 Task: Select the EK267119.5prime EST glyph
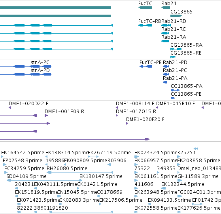click(x=93, y=157)
